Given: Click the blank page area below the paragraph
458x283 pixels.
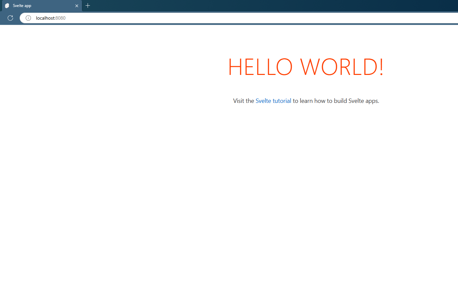Looking at the screenshot, I should pos(306,183).
